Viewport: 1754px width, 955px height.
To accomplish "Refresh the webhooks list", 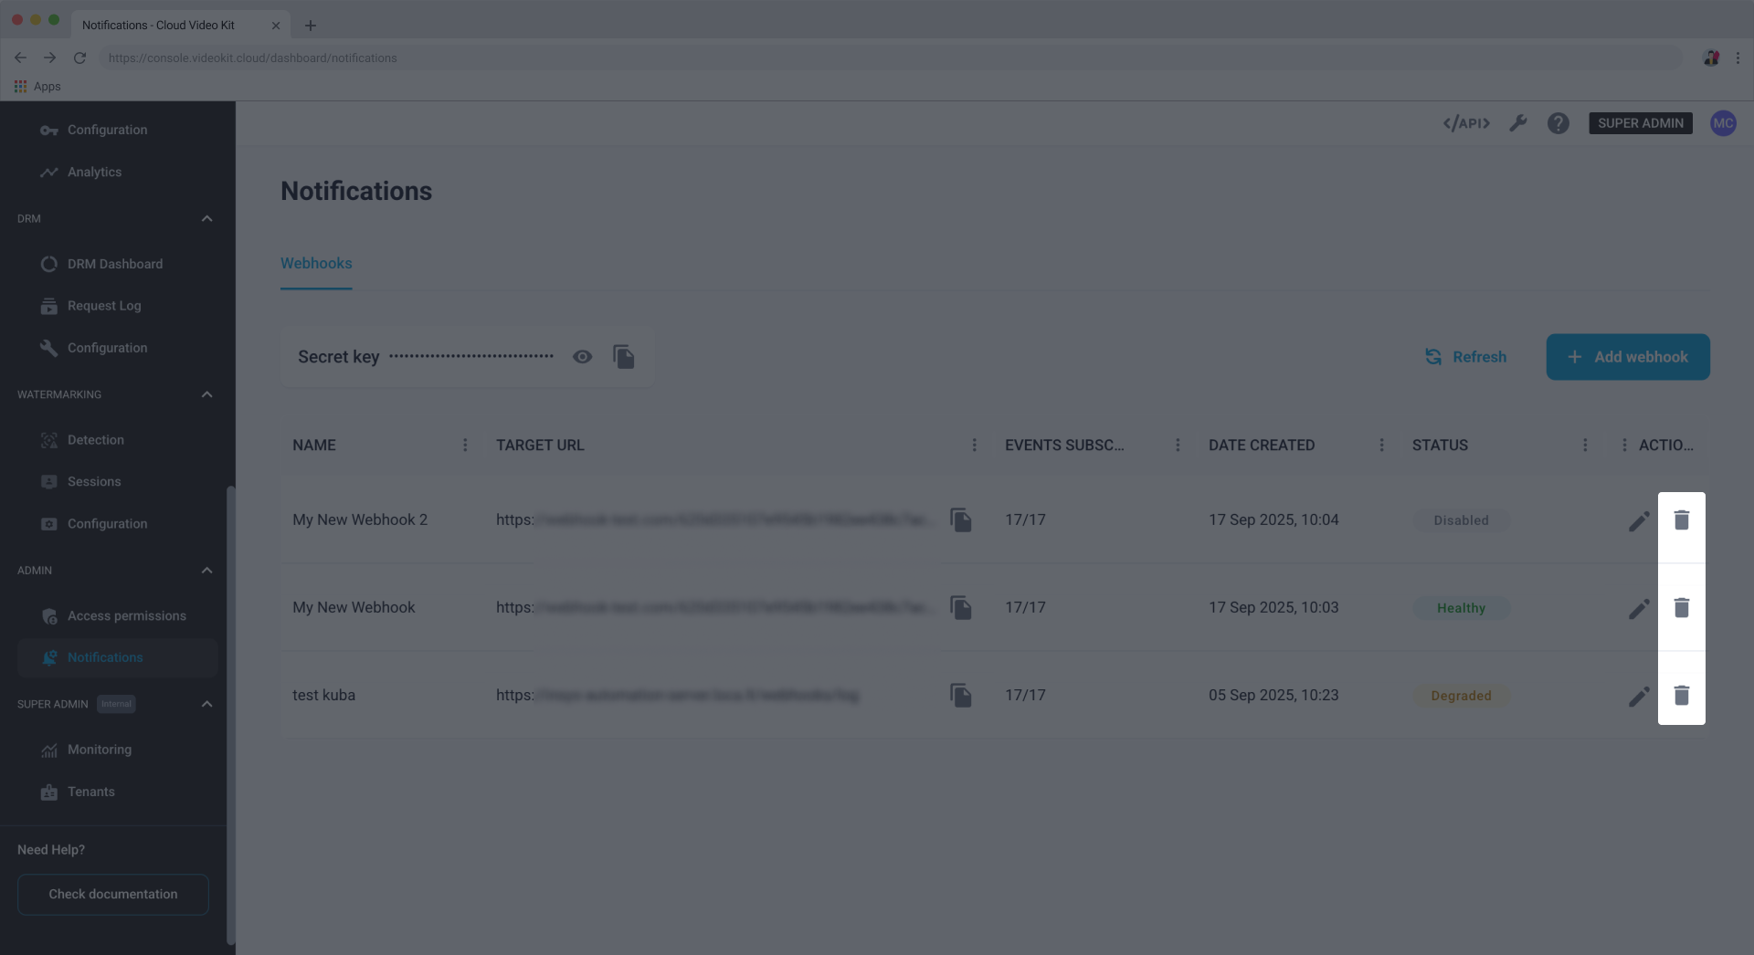I will pyautogui.click(x=1465, y=357).
